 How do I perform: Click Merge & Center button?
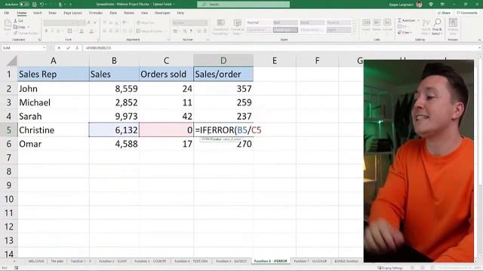(149, 31)
